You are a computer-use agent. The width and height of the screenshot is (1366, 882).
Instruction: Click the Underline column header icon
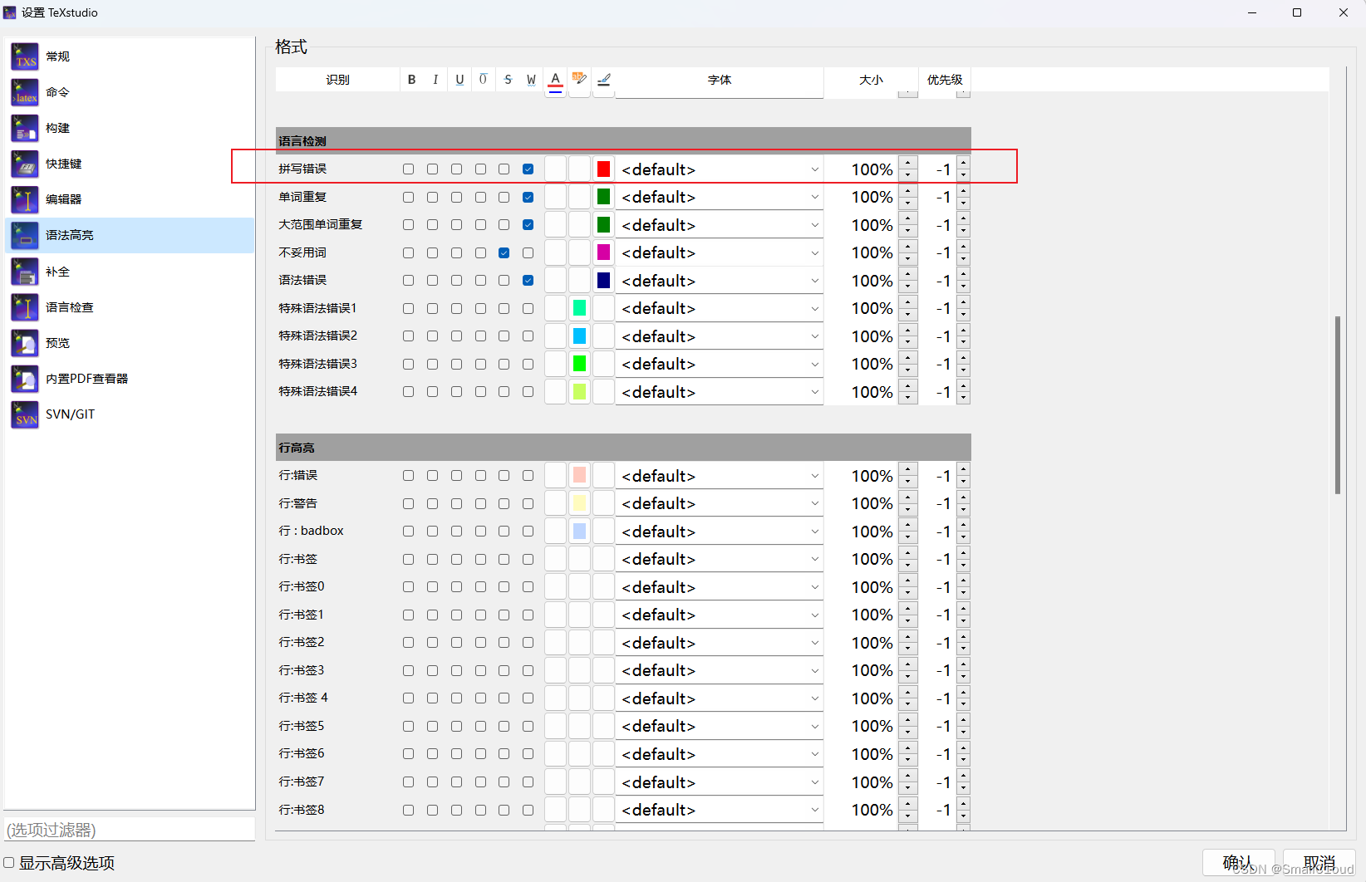click(x=459, y=80)
